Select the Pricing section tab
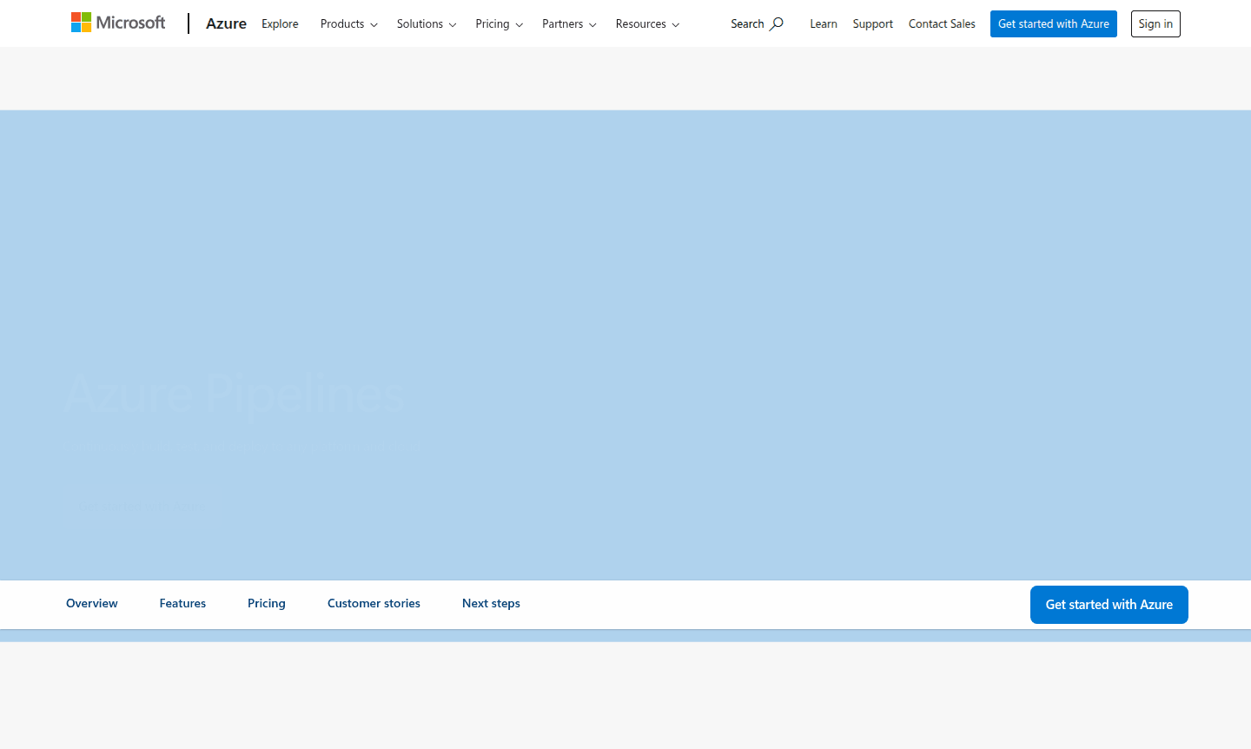 point(266,603)
